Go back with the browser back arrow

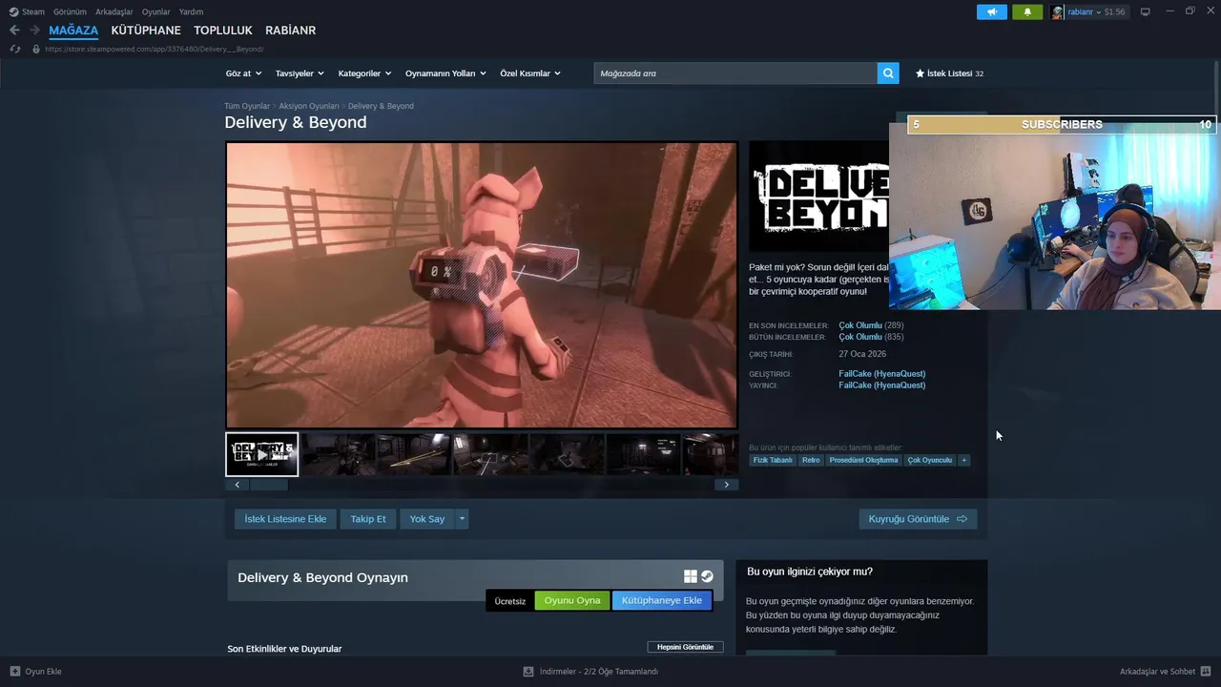tap(14, 31)
